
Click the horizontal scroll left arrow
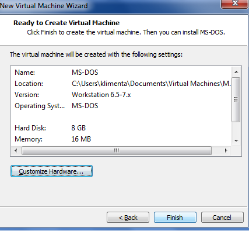click(x=16, y=150)
